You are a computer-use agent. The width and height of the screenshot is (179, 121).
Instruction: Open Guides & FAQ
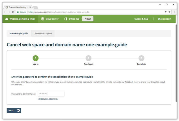point(141,19)
